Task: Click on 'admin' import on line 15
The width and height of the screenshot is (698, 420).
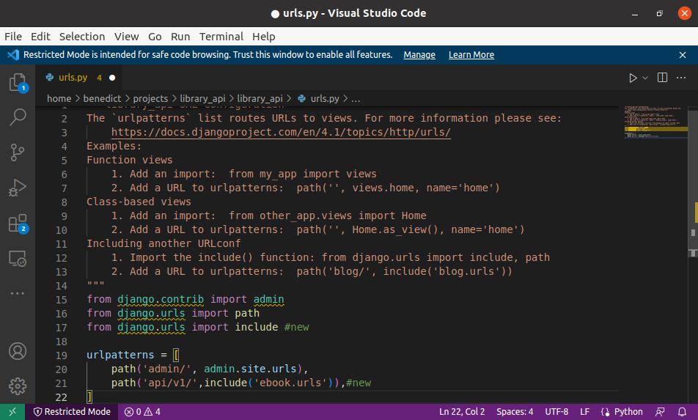Action: coord(268,300)
